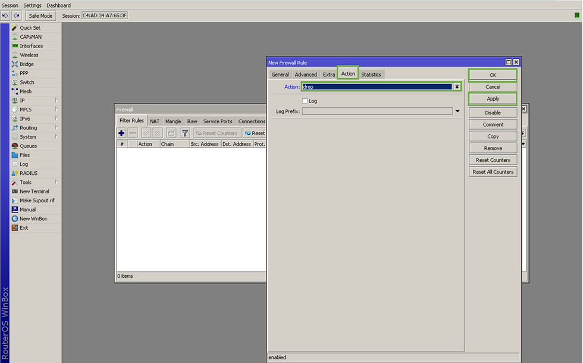Confirm the rule with OK
The height and width of the screenshot is (363, 583).
pyautogui.click(x=493, y=75)
